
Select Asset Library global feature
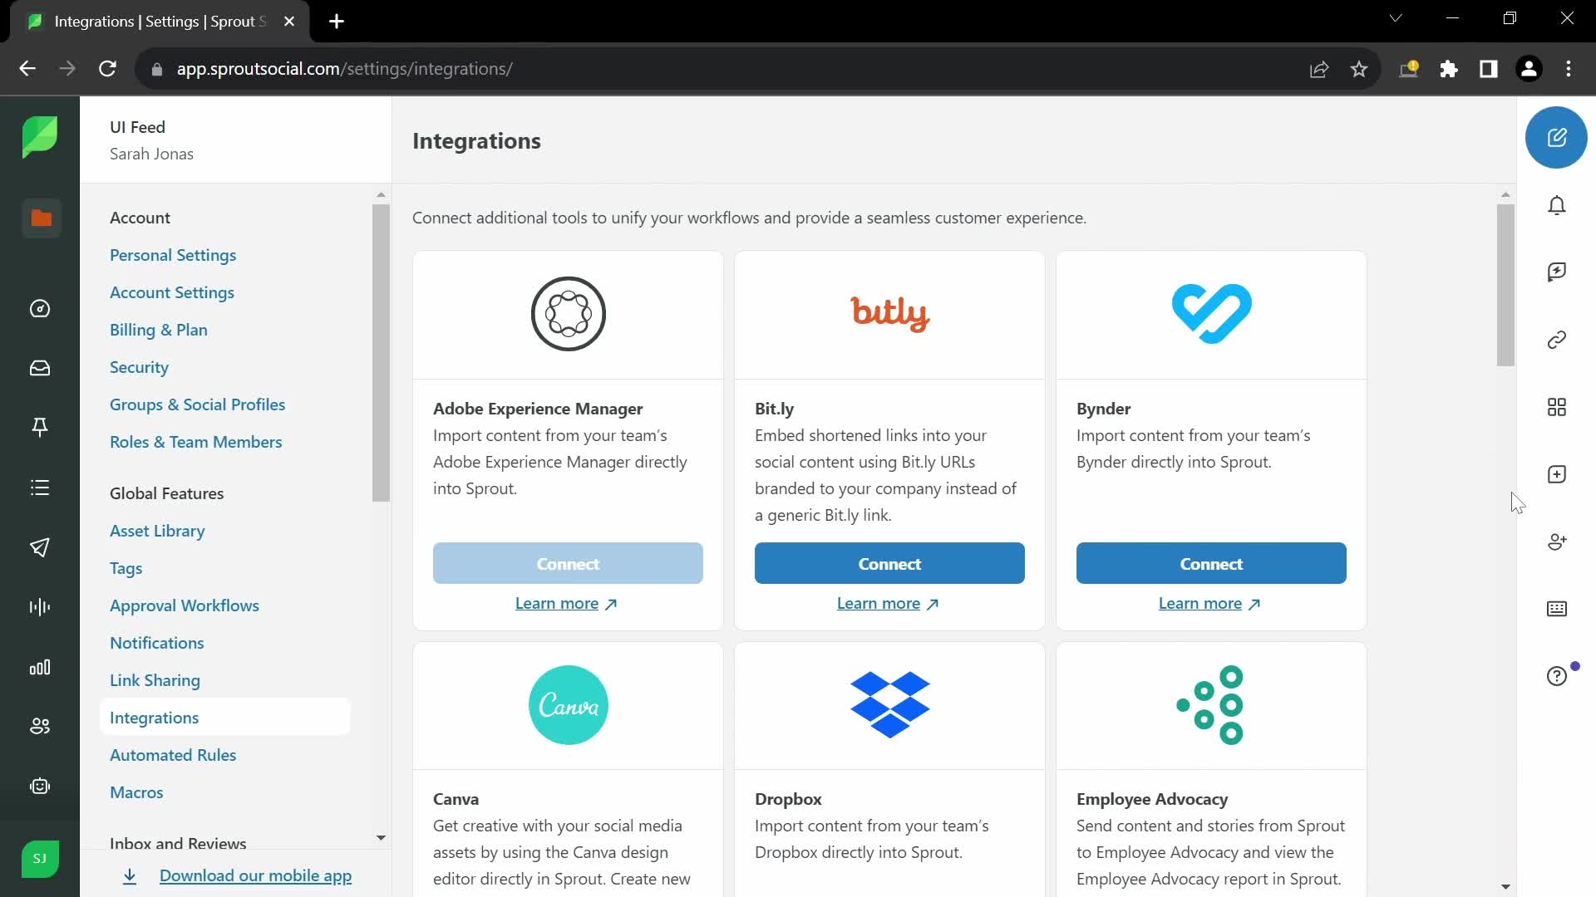[x=157, y=530]
